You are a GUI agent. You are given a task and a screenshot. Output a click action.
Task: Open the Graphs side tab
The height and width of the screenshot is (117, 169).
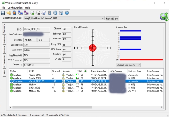(x=4, y=49)
